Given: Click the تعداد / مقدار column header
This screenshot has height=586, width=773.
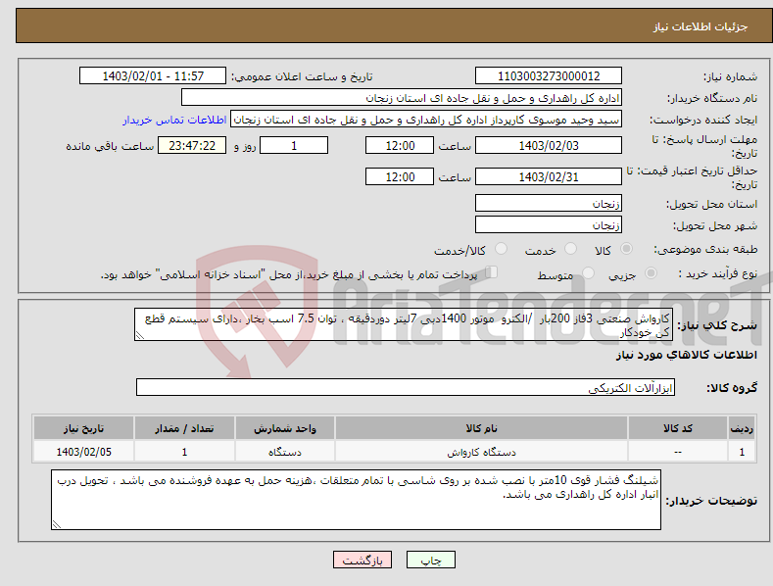Looking at the screenshot, I should (x=184, y=428).
